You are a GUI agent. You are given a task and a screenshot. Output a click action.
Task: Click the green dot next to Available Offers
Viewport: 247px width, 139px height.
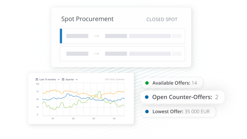tap(147, 83)
